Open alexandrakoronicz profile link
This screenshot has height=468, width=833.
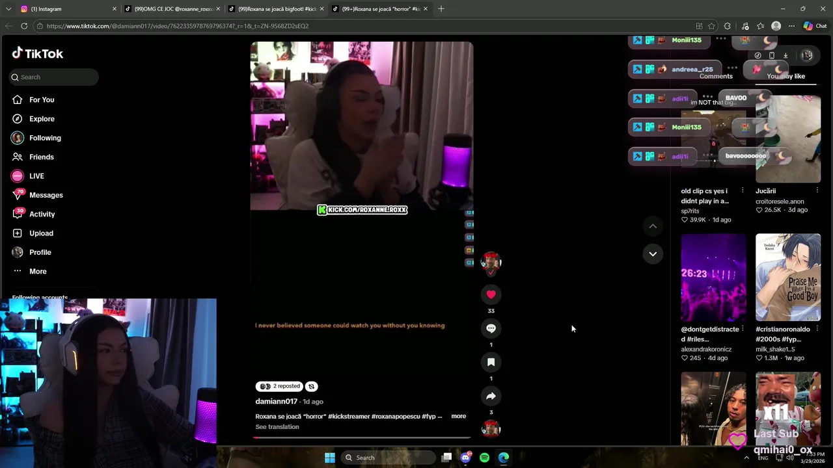(x=706, y=349)
